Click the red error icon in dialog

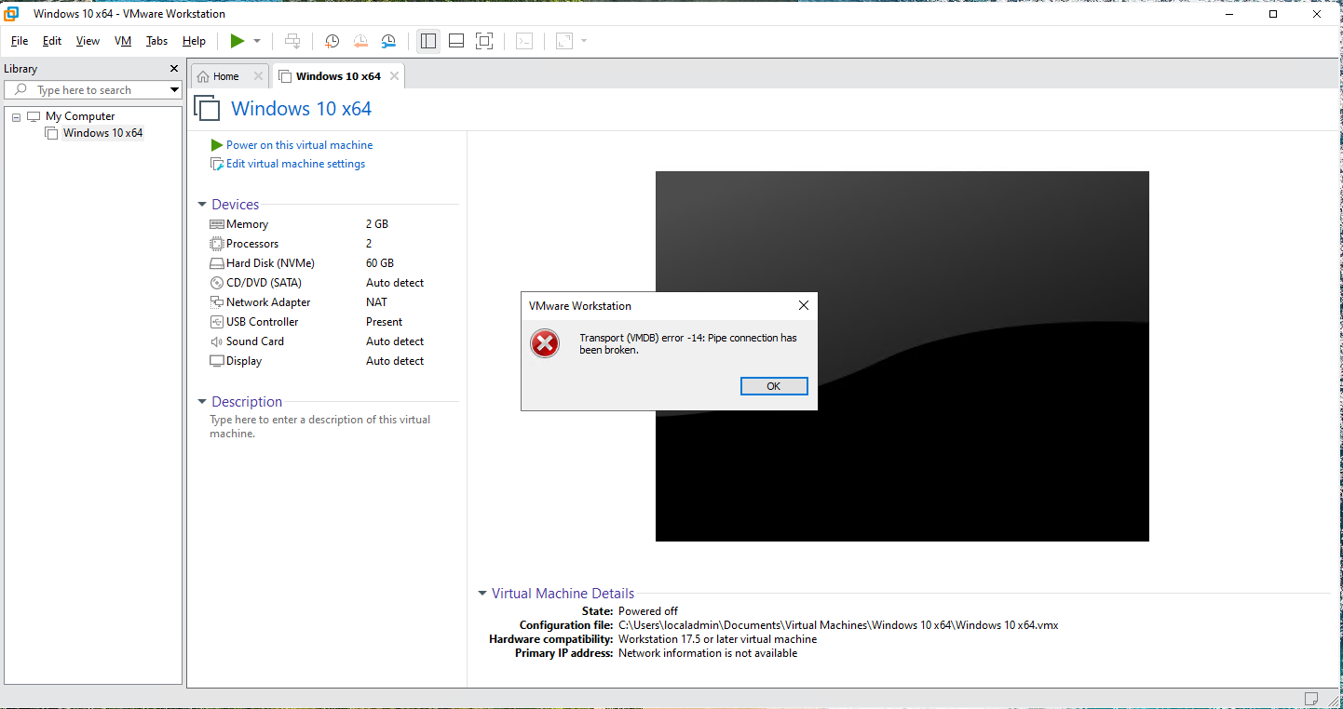(x=545, y=343)
